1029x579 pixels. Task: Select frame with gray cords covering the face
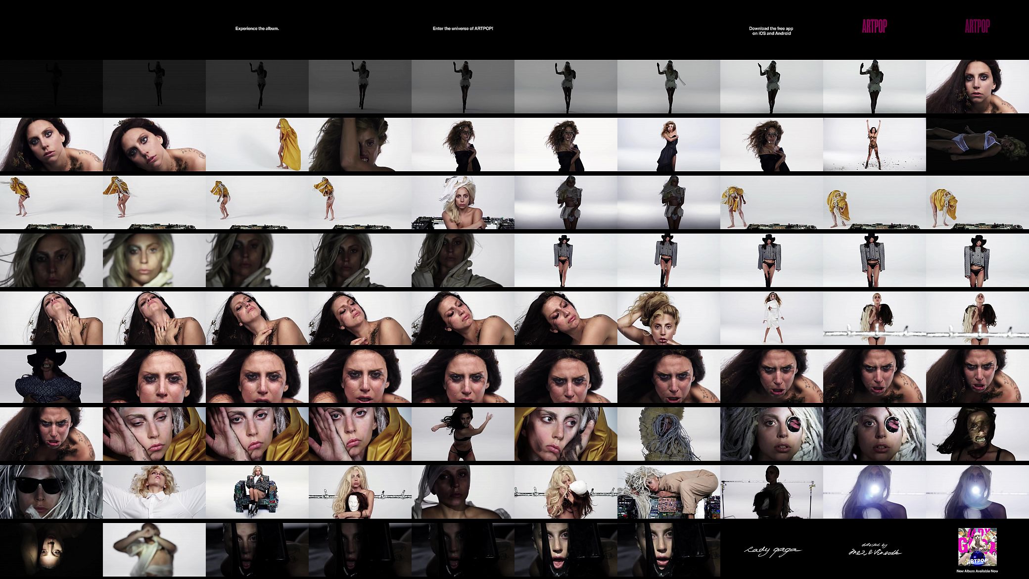pos(669,434)
